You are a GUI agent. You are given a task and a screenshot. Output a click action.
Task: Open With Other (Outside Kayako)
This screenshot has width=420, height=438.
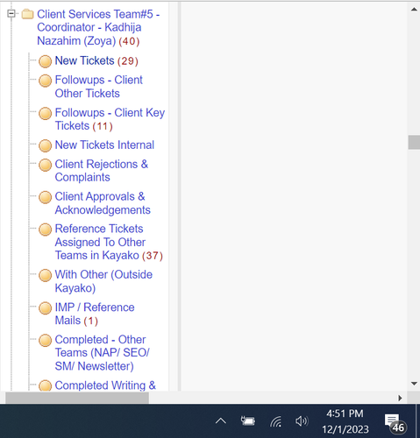click(103, 281)
